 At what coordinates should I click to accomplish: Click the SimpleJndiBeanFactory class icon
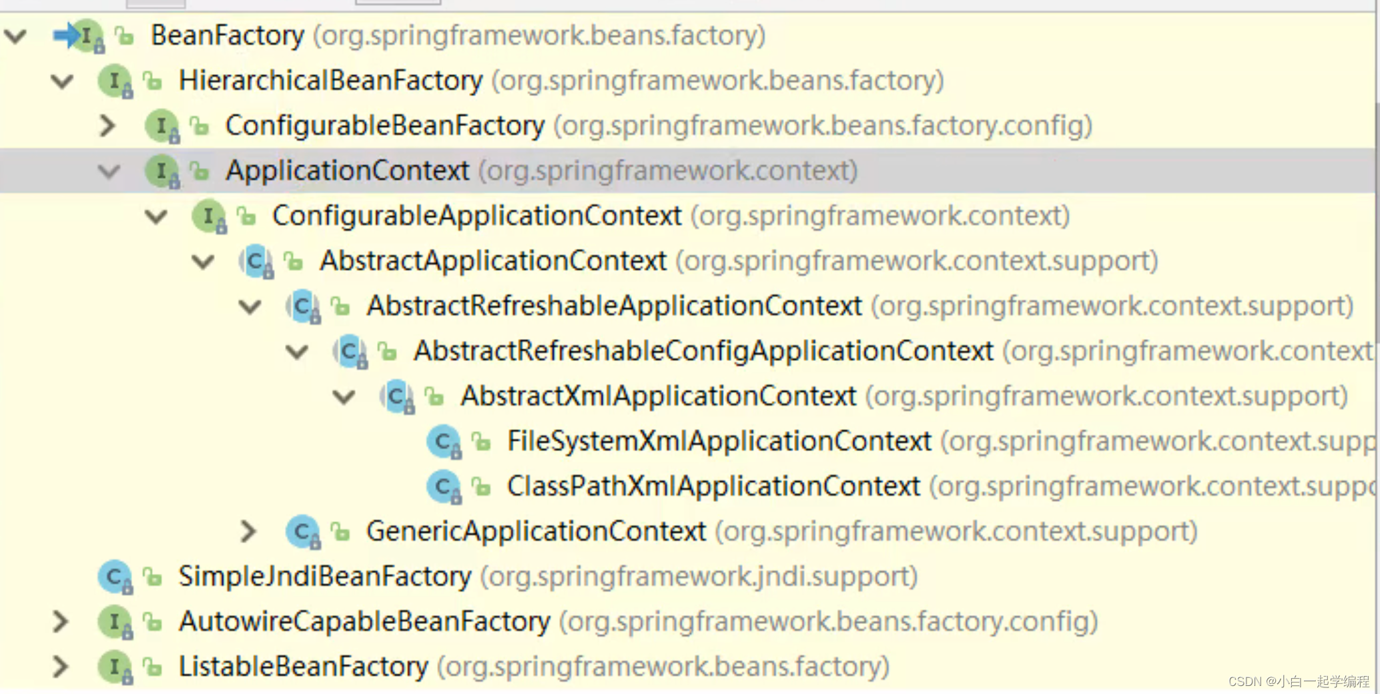pos(115,577)
